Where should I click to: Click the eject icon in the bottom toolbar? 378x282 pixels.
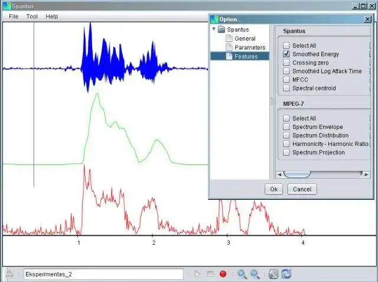[9, 274]
